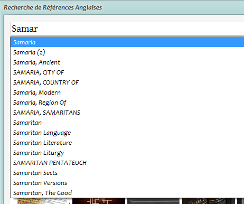Pick the Samaria, Ancient entry
244x204 pixels.
point(127,62)
